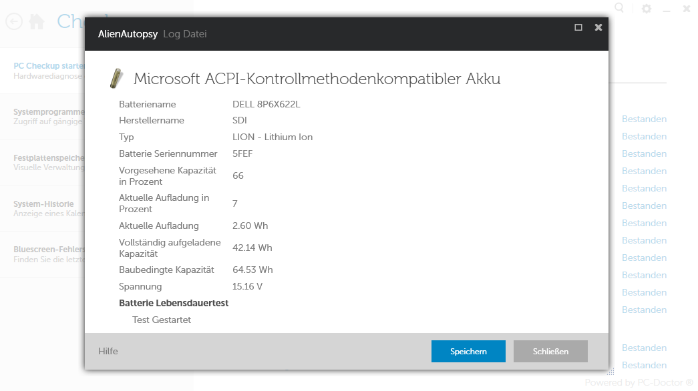Image resolution: width=698 pixels, height=391 pixels.
Task: Open search with the magnifier icon
Action: pyautogui.click(x=619, y=8)
